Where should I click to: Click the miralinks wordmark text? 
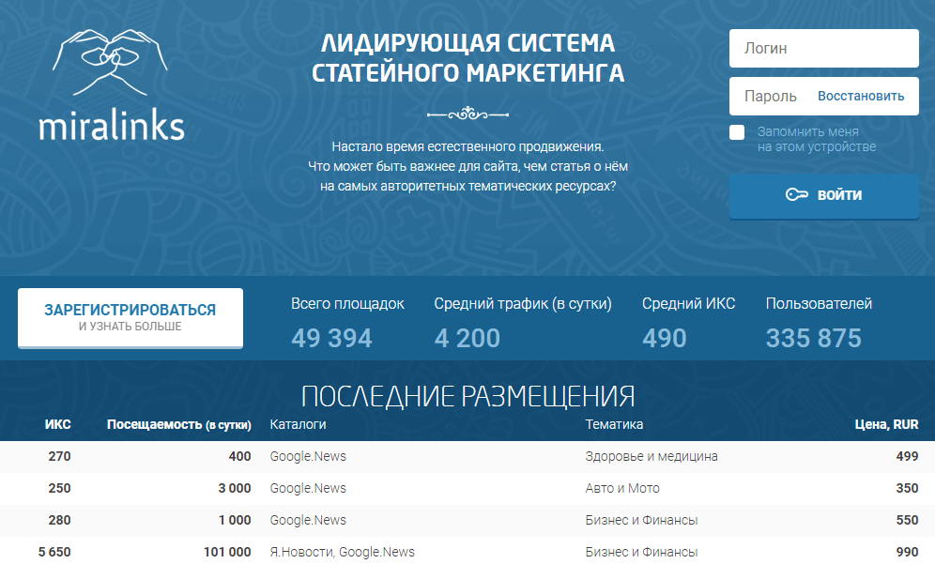tap(112, 127)
